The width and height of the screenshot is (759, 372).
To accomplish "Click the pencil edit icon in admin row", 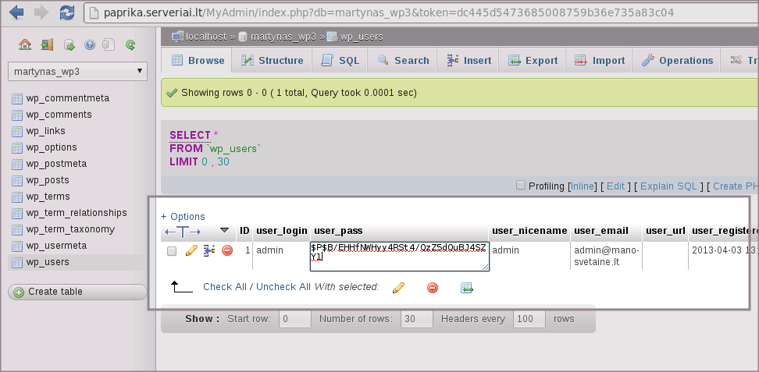I will (x=191, y=250).
